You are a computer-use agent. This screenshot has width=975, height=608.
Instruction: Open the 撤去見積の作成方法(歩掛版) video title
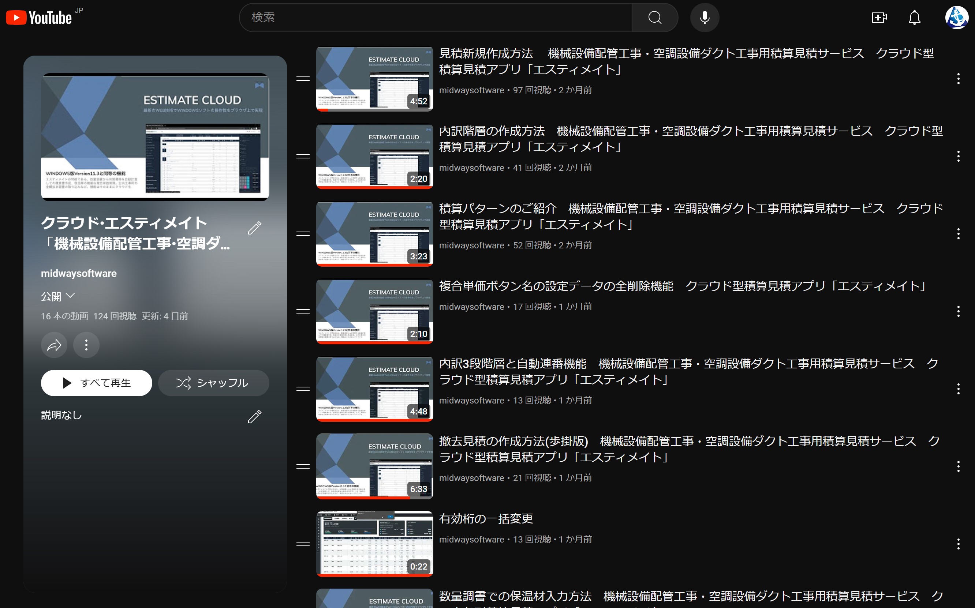pyautogui.click(x=690, y=450)
